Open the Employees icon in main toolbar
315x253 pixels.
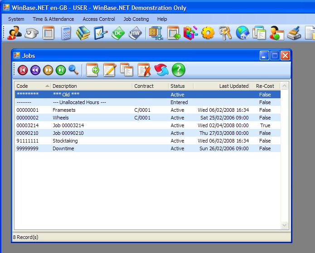pyautogui.click(x=14, y=33)
